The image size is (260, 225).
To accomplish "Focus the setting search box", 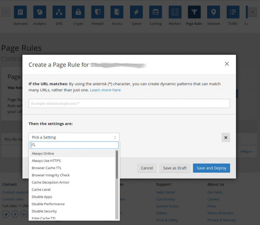I will [74, 145].
